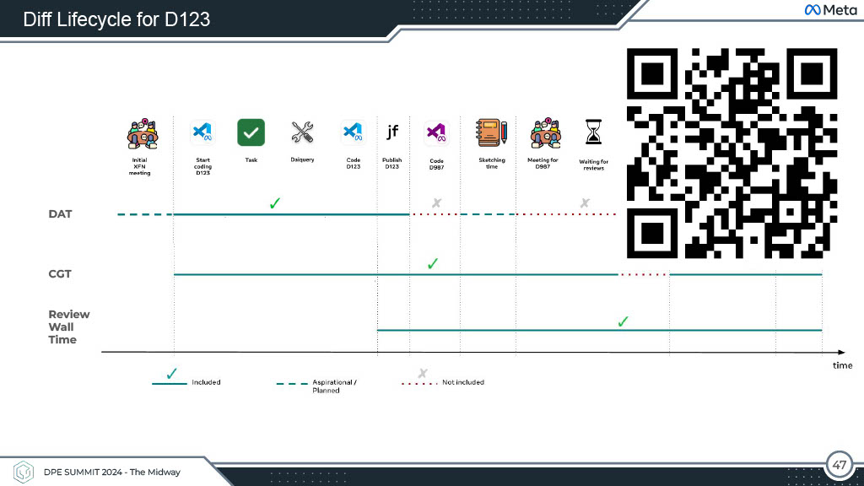Click the red dotted segment on CGT line
The width and height of the screenshot is (864, 486).
pyautogui.click(x=644, y=274)
